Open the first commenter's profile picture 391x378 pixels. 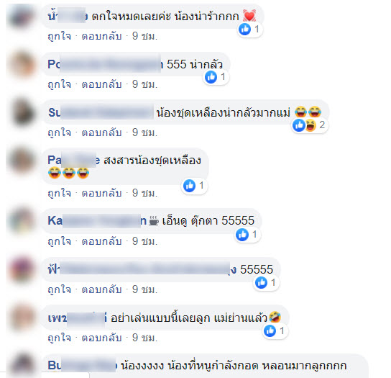click(x=22, y=17)
